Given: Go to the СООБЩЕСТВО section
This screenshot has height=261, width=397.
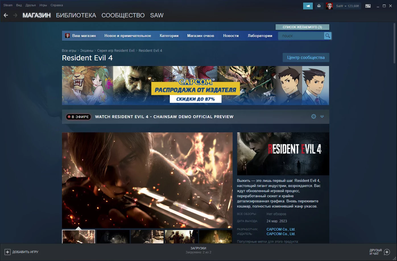Looking at the screenshot, I should pos(123,15).
